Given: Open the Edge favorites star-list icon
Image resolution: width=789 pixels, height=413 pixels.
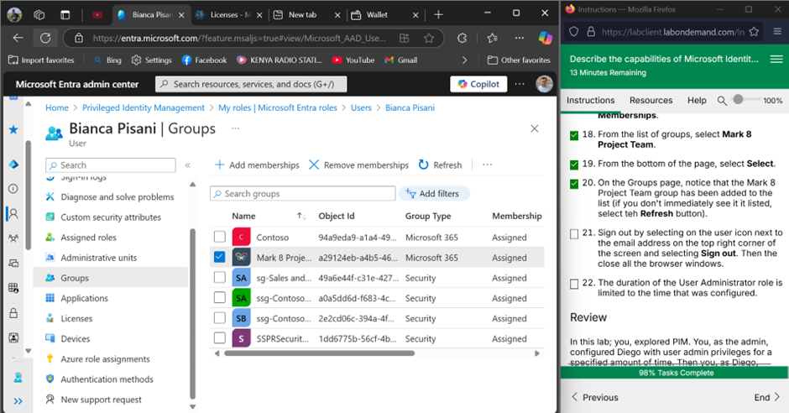Looking at the screenshot, I should point(492,38).
